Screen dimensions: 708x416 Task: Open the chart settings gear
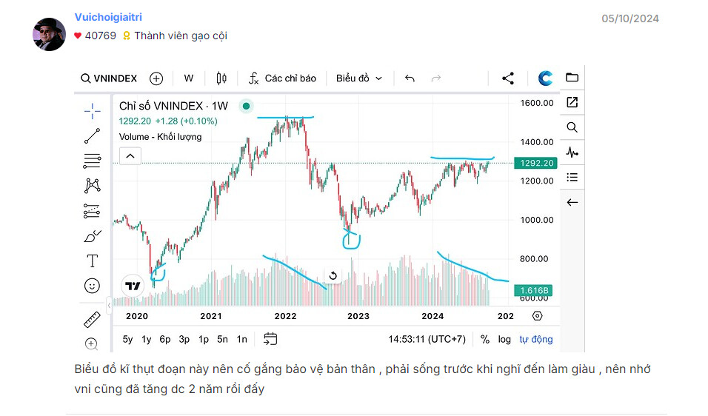coord(537,316)
